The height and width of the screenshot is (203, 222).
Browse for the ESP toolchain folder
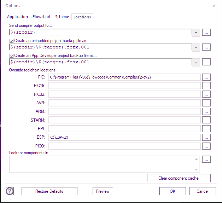click(207, 137)
